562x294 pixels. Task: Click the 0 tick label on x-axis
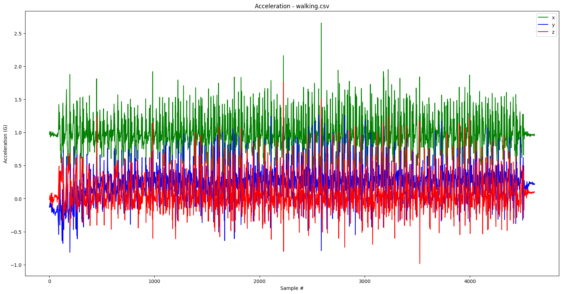(x=49, y=282)
